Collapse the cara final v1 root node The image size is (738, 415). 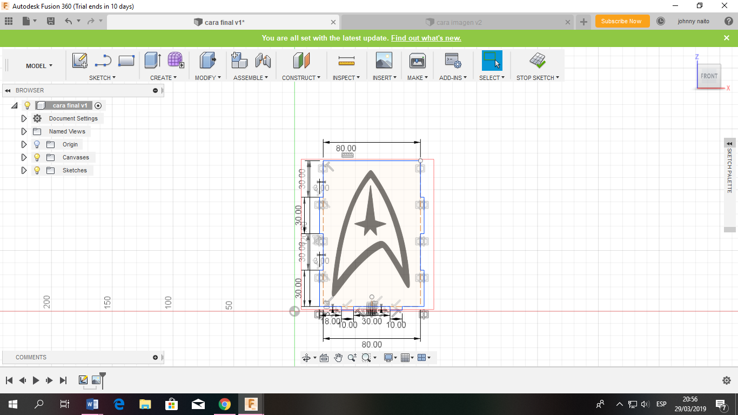[x=15, y=105]
